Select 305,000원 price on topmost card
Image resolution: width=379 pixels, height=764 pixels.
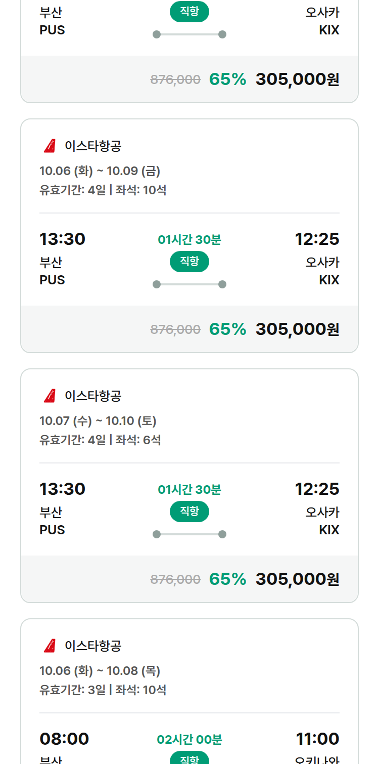[x=297, y=79]
